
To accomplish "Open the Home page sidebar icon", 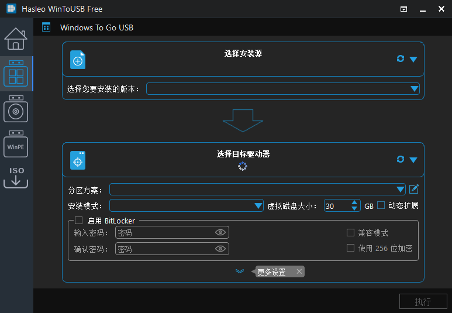I will tap(16, 39).
